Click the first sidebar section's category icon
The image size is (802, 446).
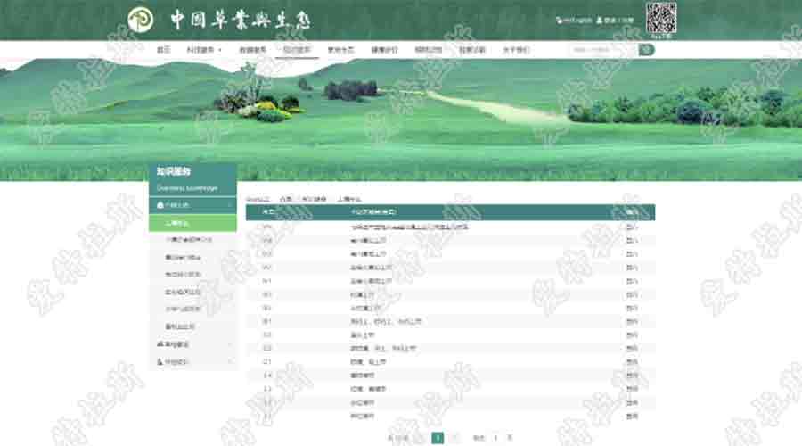pyautogui.click(x=160, y=205)
